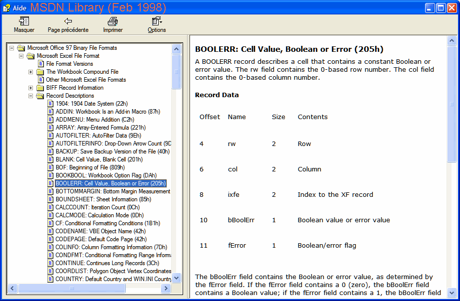Click content pane scroll down arrow

452,294
